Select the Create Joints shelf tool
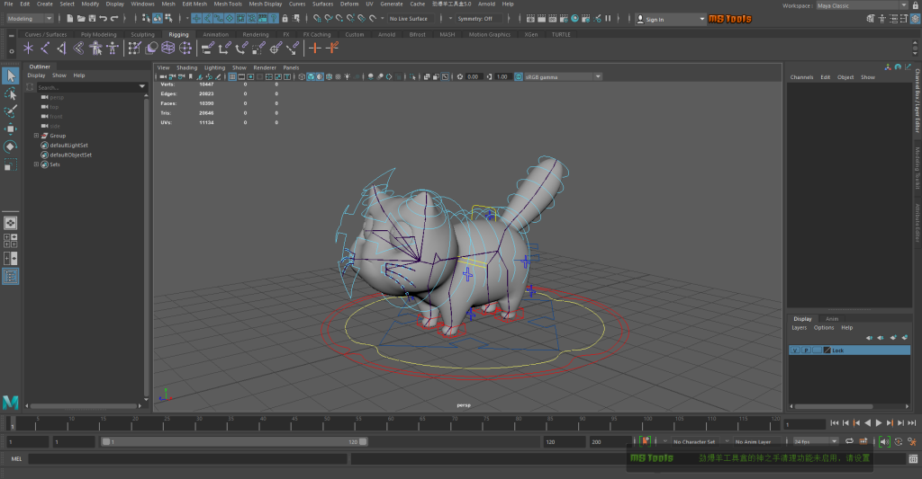The image size is (922, 479). [45, 49]
